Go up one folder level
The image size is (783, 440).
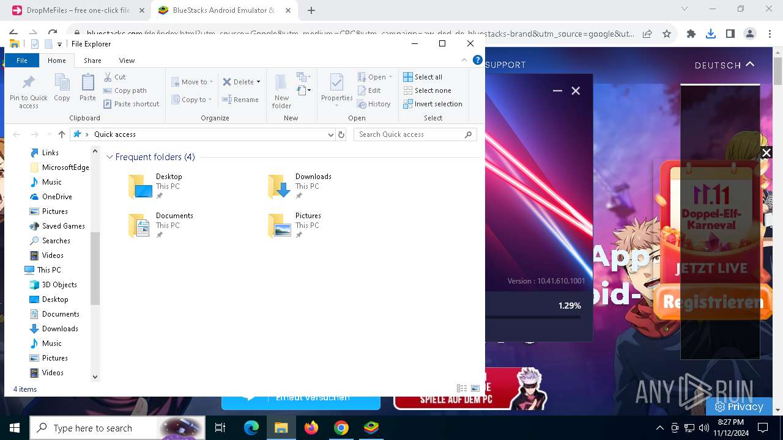pyautogui.click(x=62, y=134)
